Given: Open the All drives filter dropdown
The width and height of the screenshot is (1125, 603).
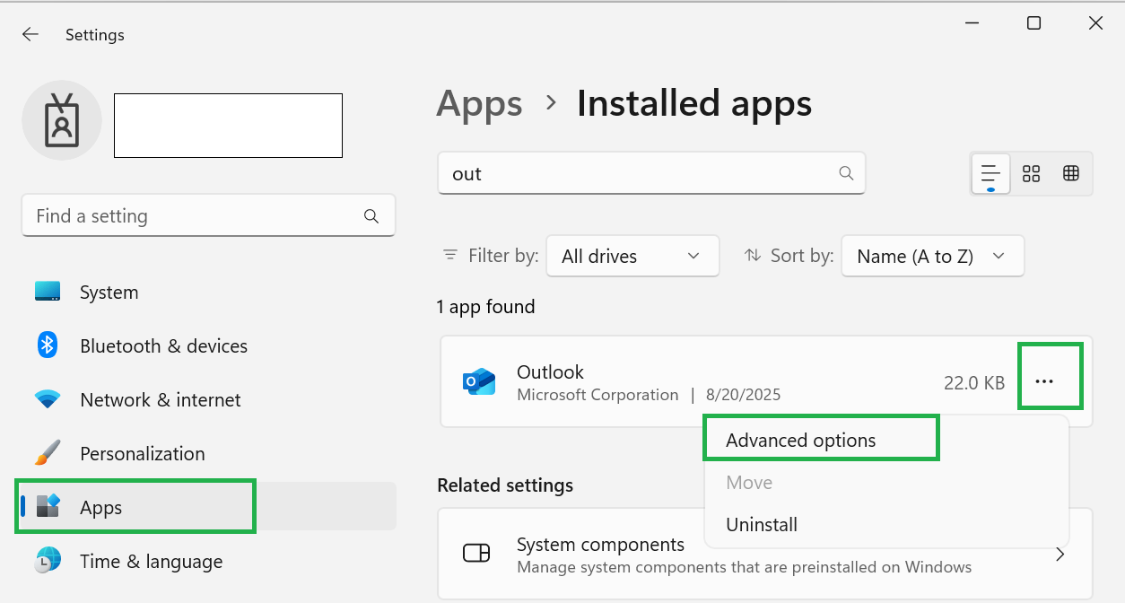Looking at the screenshot, I should [x=632, y=256].
